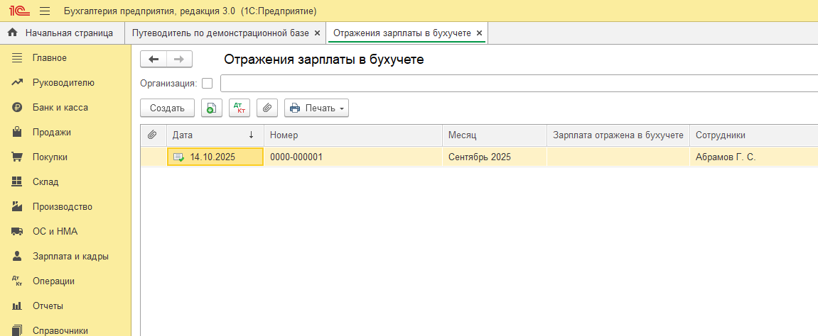
Task: Open the Банк и касса section
Action: pyautogui.click(x=60, y=108)
